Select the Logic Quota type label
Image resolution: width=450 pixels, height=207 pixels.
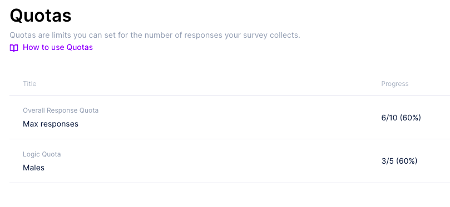point(42,154)
